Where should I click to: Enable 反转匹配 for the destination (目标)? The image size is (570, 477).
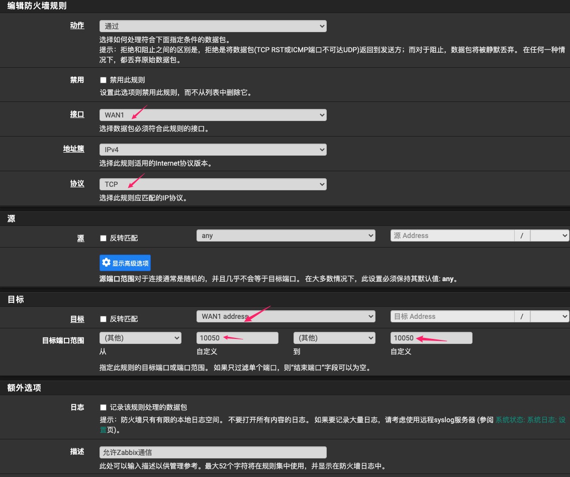[x=104, y=319]
